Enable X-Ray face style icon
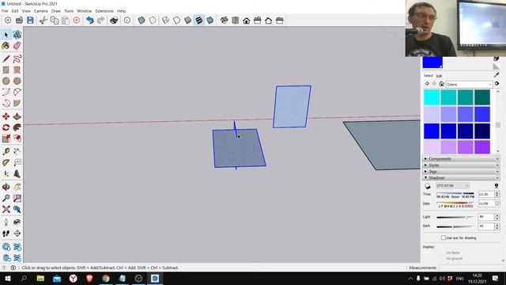This screenshot has width=506, height=285. click(x=142, y=21)
